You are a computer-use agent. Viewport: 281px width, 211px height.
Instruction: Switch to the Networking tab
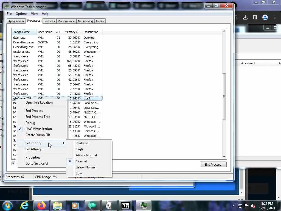85,21
